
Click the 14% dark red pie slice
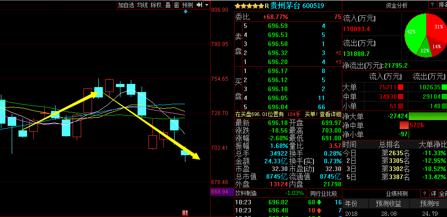pos(436,46)
